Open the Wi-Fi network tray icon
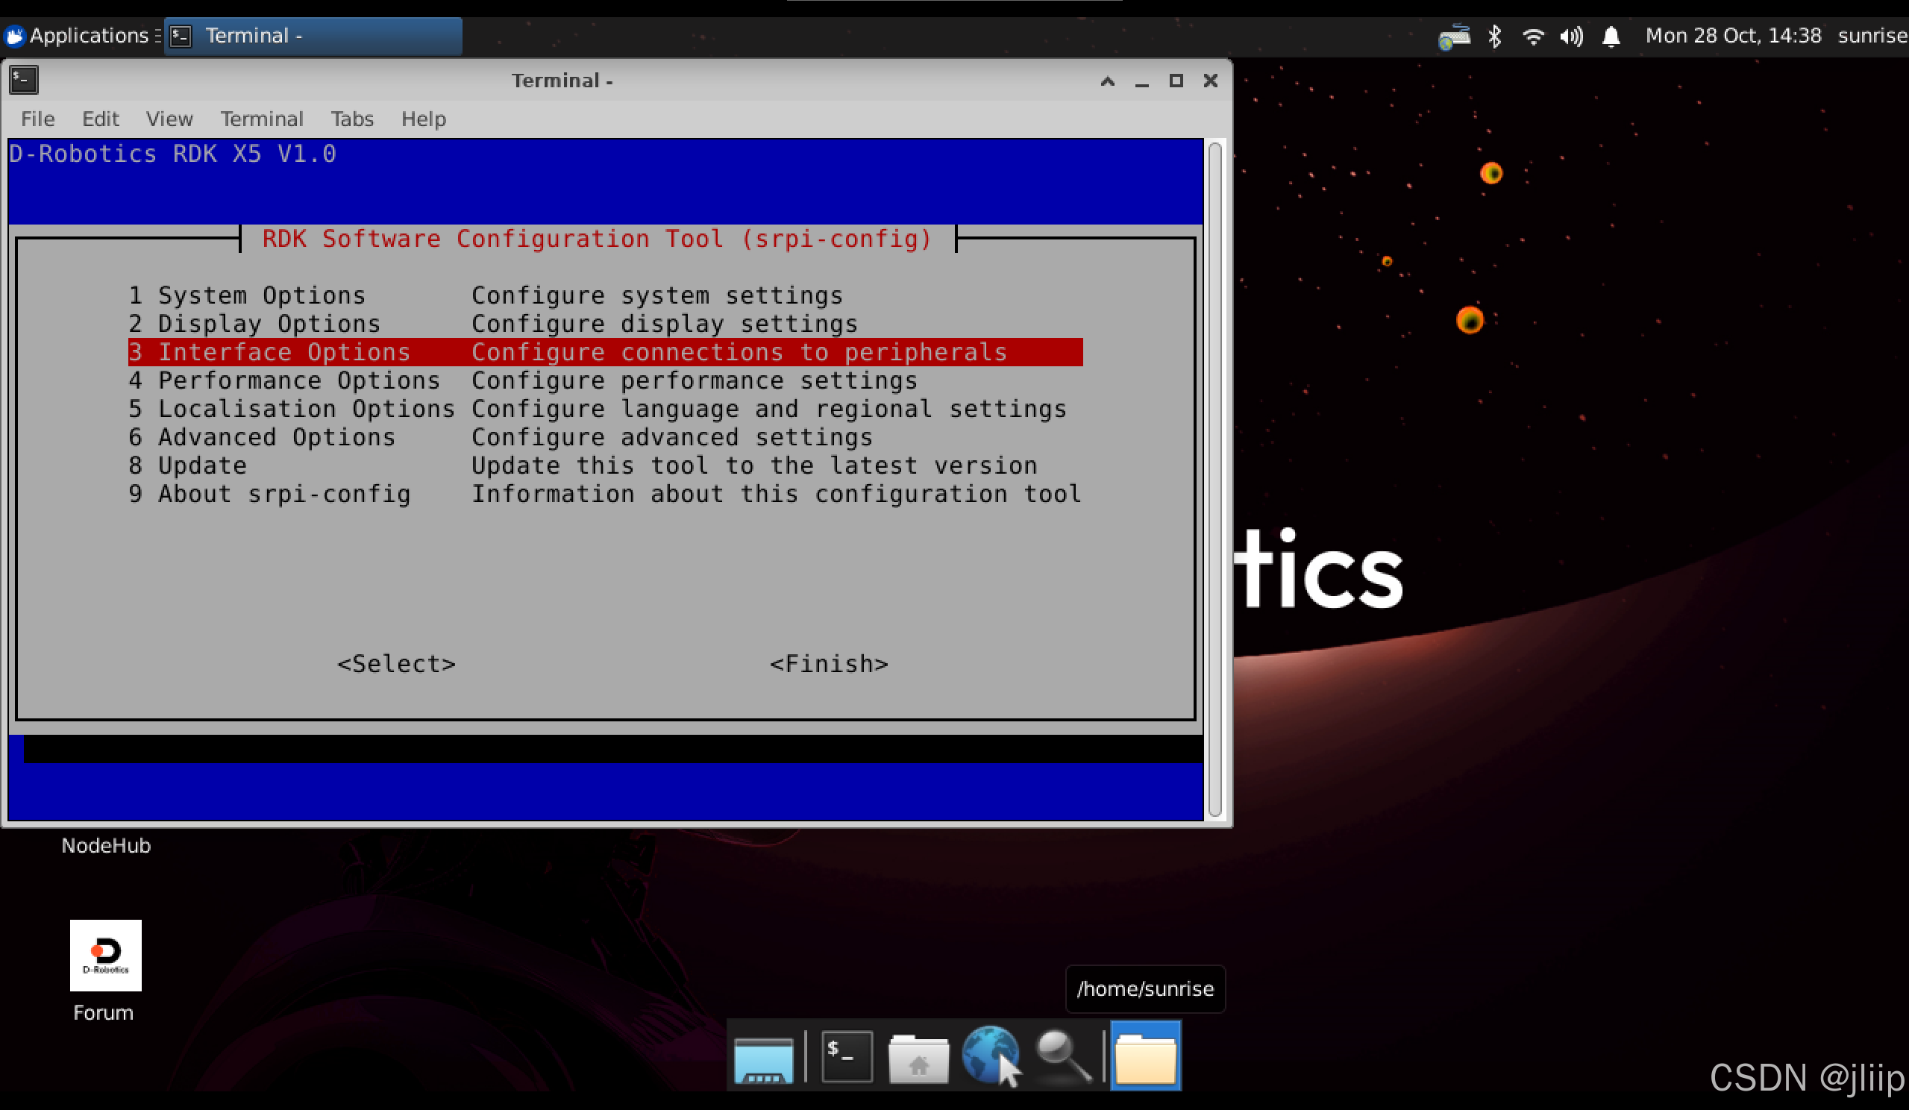Viewport: 1909px width, 1110px height. coord(1533,36)
